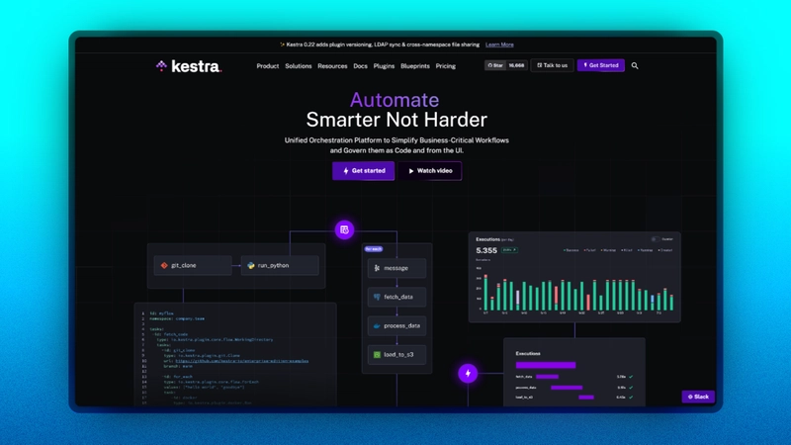Click the Kestra logo in the header
The image size is (791, 445).
tap(188, 66)
